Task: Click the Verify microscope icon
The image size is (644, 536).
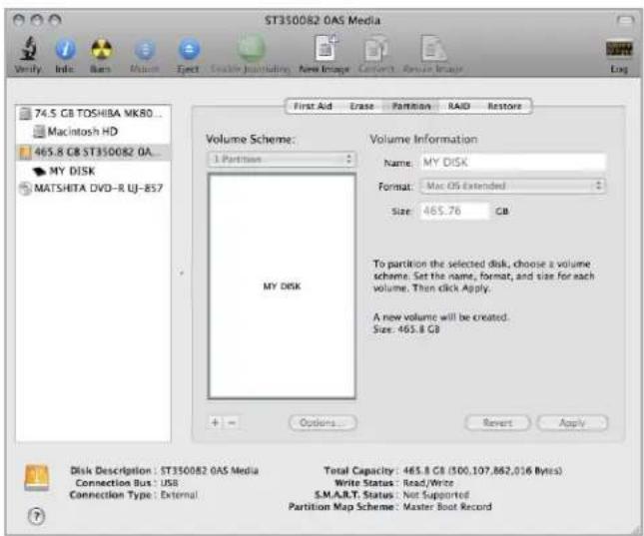Action: pyautogui.click(x=28, y=49)
